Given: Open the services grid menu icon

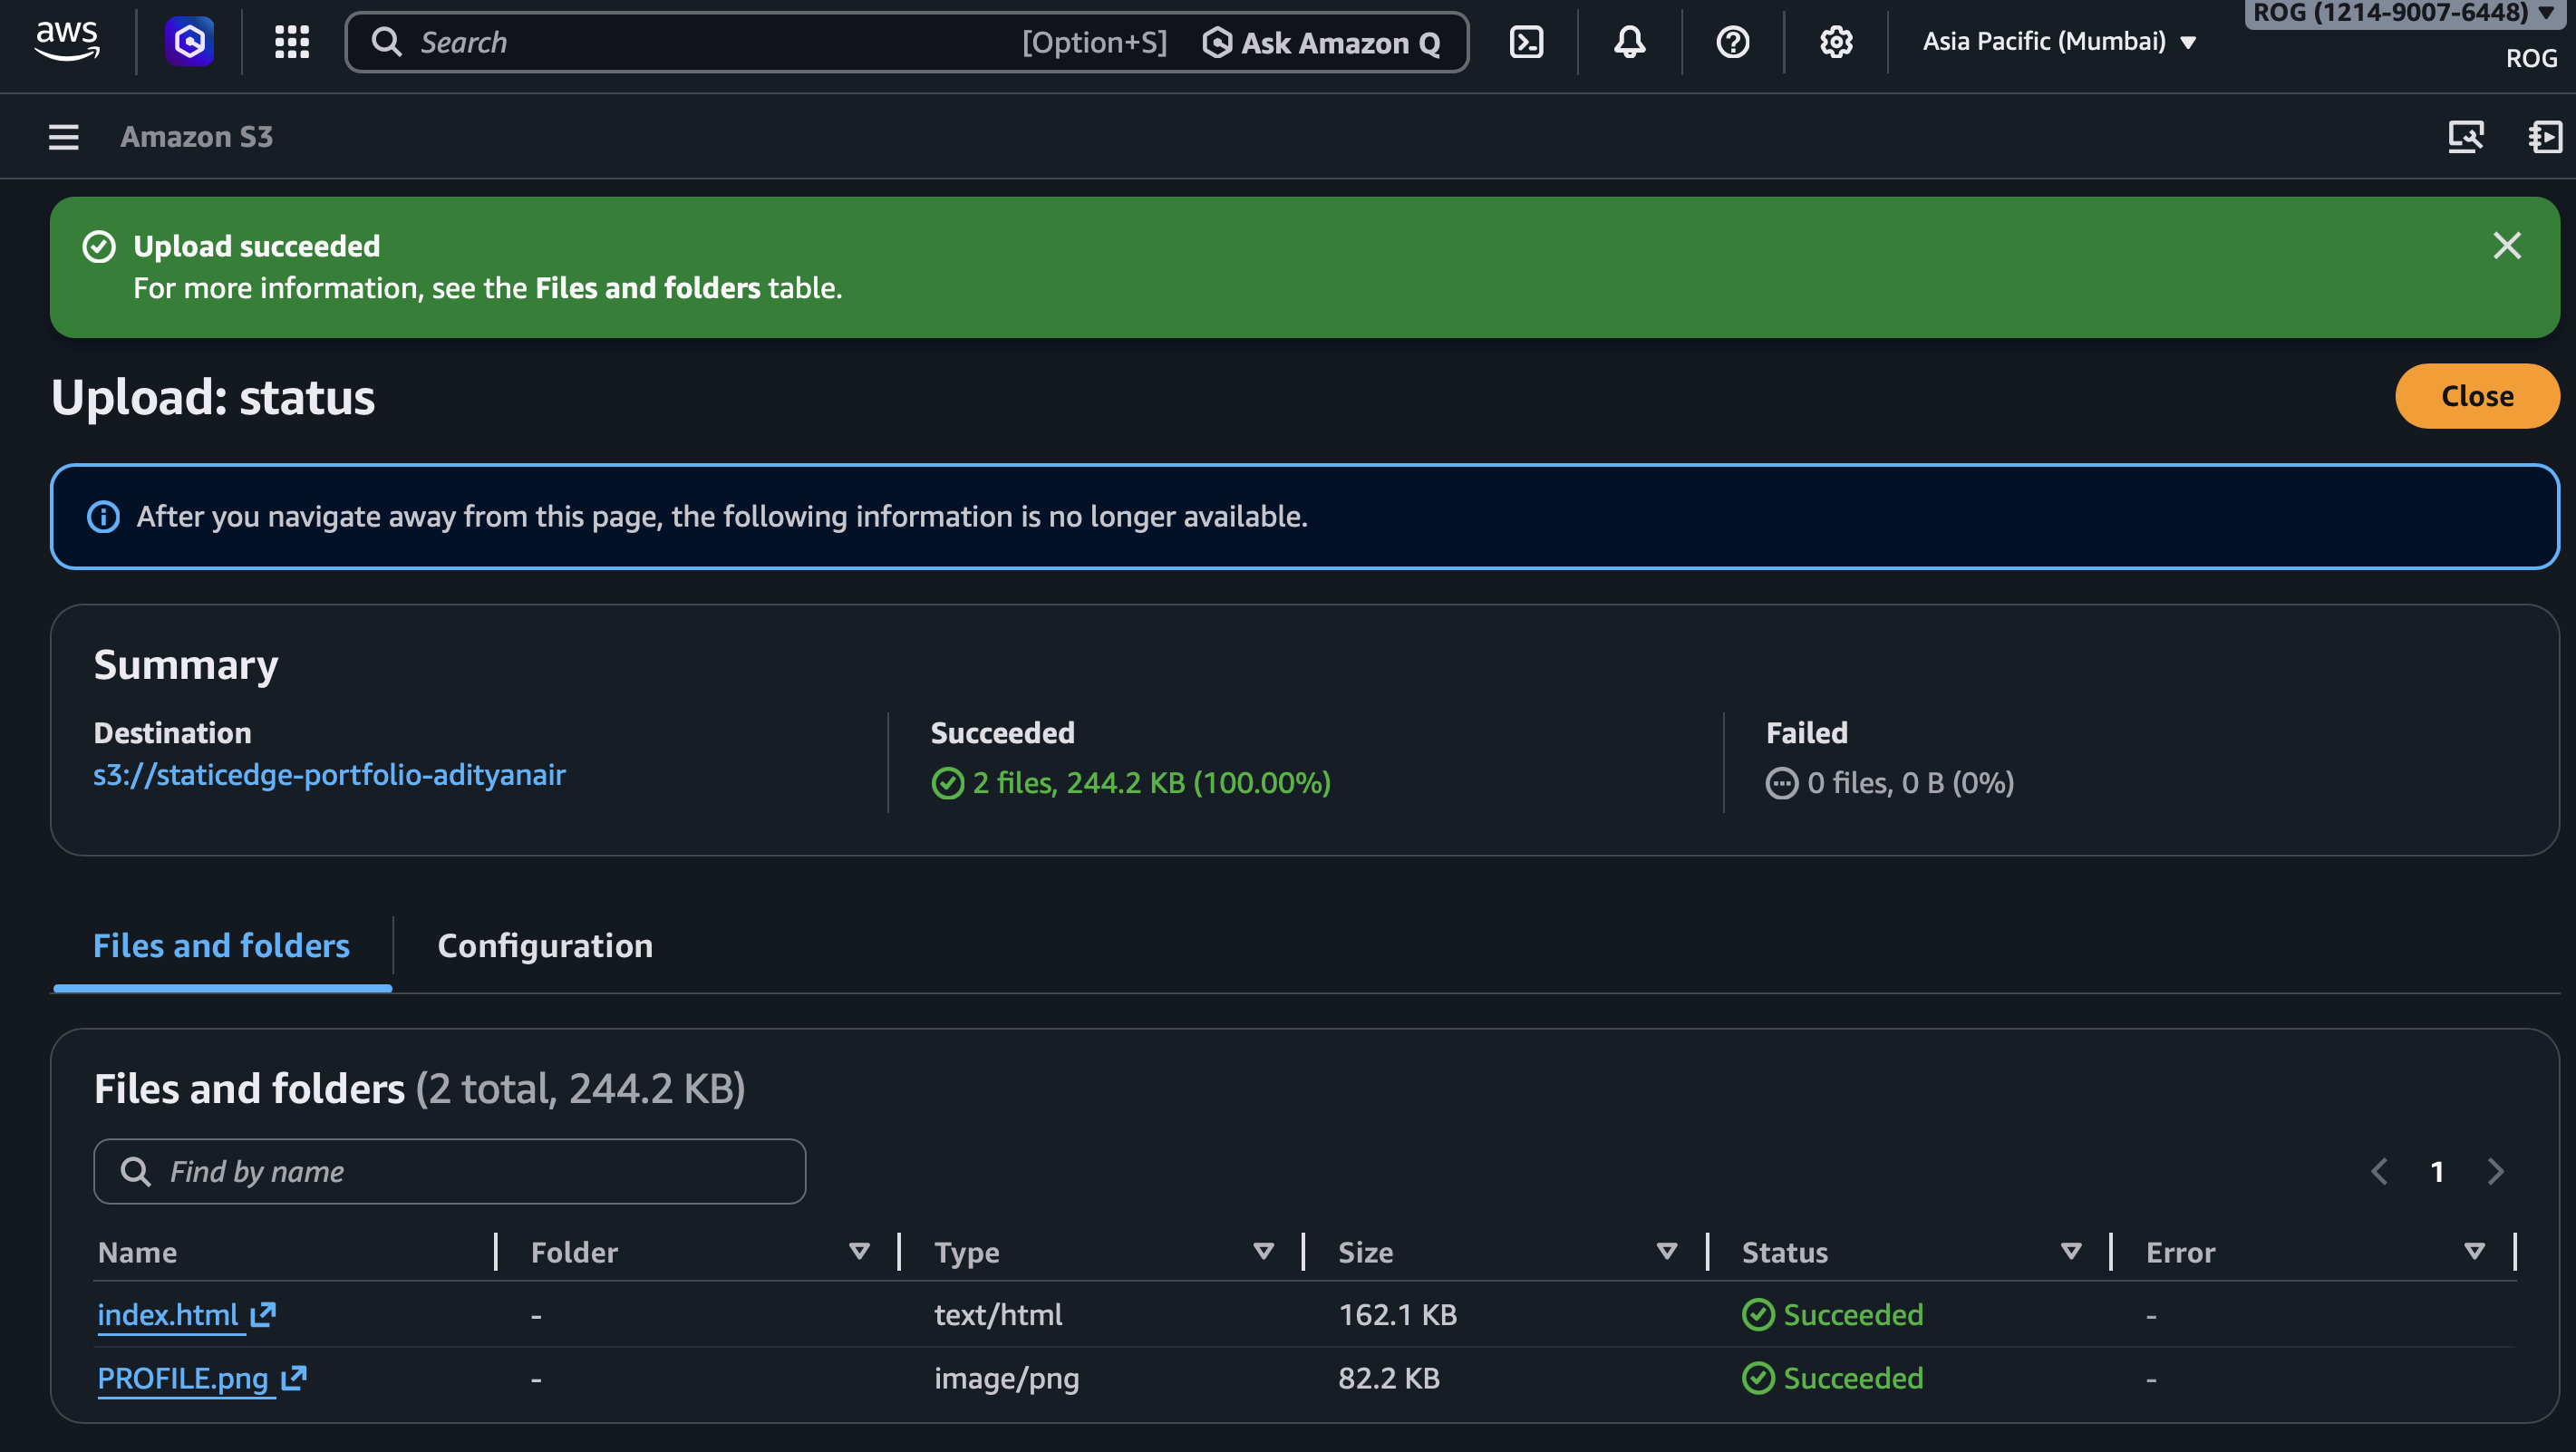Looking at the screenshot, I should [291, 42].
